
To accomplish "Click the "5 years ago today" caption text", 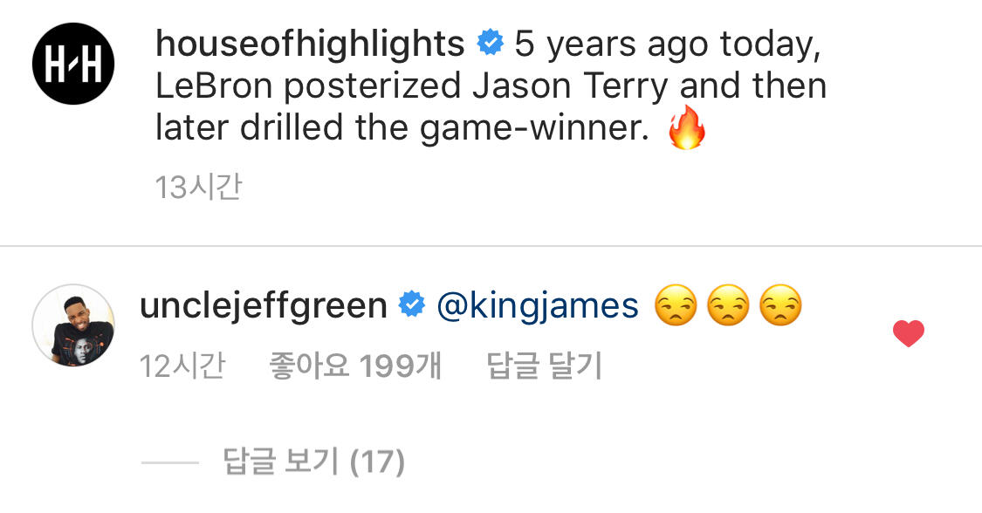I will tap(667, 44).
